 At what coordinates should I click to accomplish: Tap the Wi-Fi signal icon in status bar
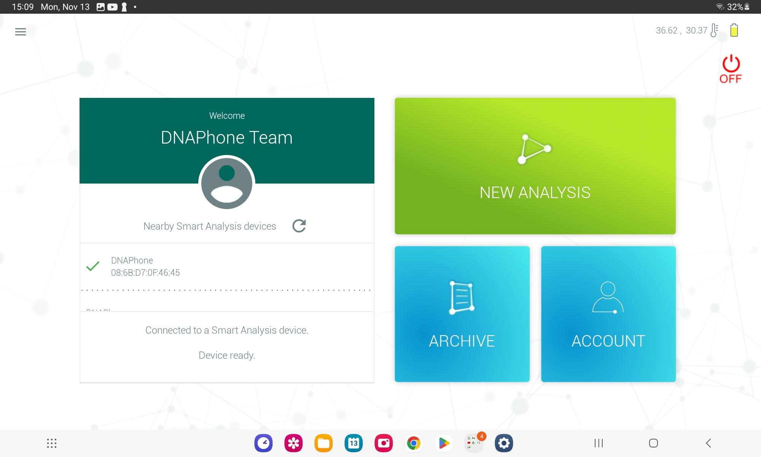tap(720, 7)
